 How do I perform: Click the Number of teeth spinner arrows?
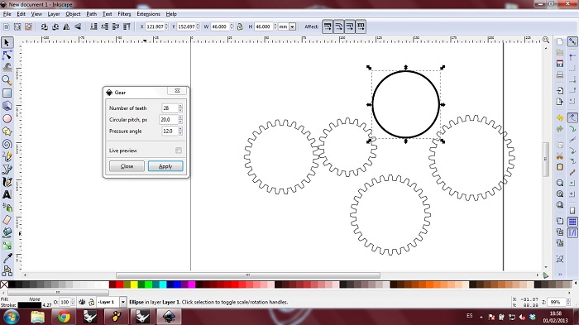point(180,108)
